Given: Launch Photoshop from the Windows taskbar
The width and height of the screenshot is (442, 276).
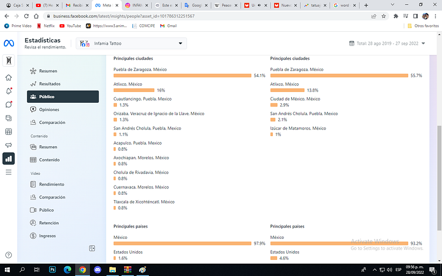Looking at the screenshot, I should point(53,270).
